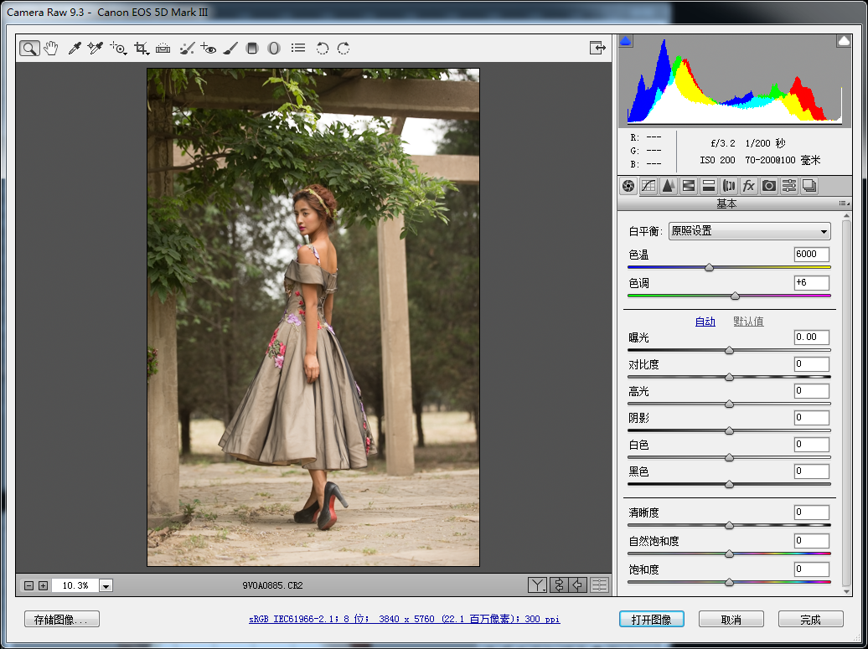
Task: Toggle full screen mode icon
Action: pyautogui.click(x=597, y=48)
